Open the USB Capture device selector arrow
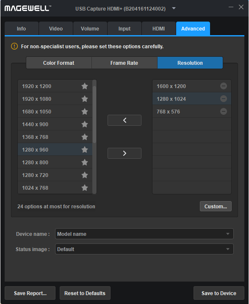The width and height of the screenshot is (249, 304). pos(174,8)
